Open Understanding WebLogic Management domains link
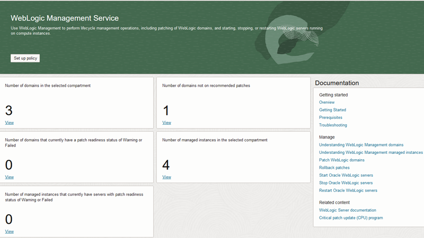The height and width of the screenshot is (238, 424). pyautogui.click(x=361, y=145)
